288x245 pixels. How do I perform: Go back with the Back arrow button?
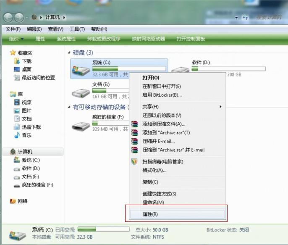click(x=8, y=18)
